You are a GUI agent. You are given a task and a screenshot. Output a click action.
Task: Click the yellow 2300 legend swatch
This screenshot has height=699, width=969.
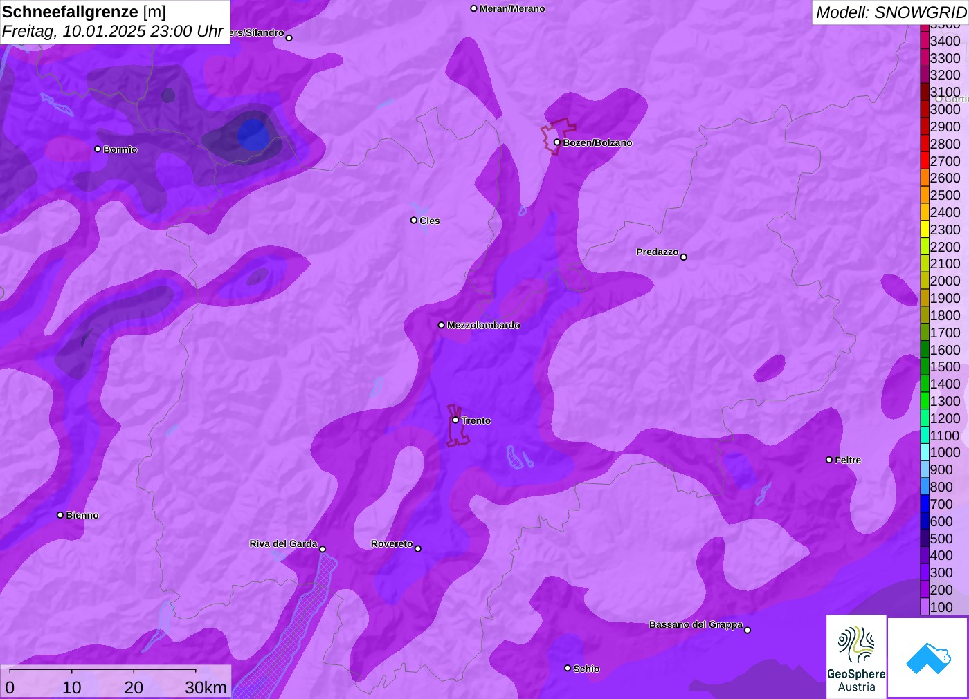[925, 230]
